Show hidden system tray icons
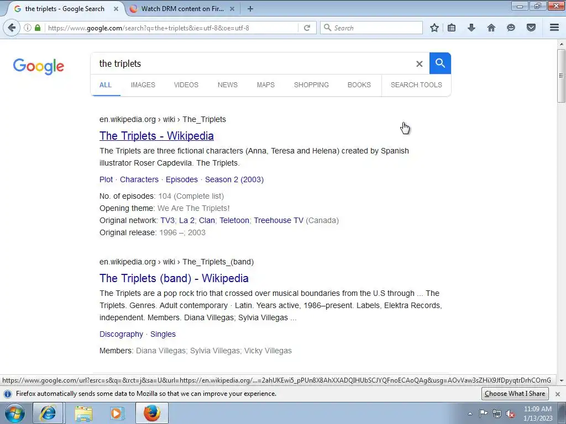Screen dimensions: 566x424 (x=470, y=414)
